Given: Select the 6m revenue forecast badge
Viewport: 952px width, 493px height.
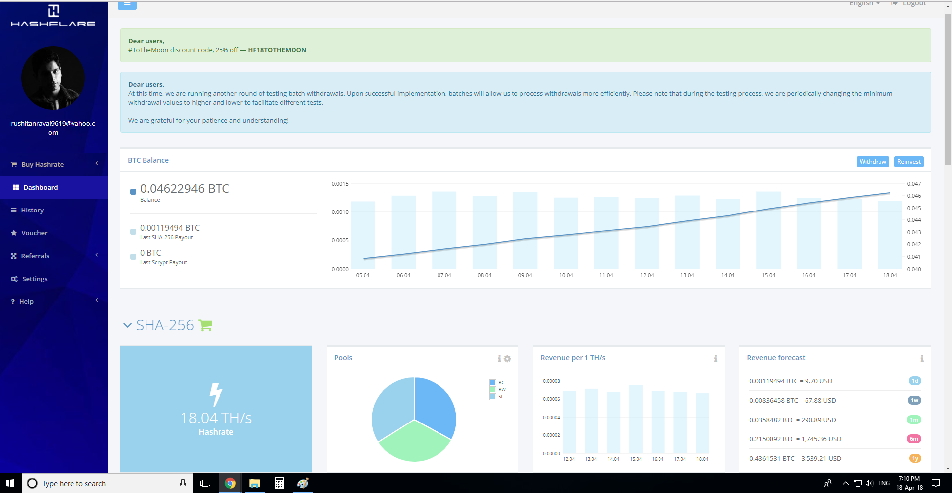Looking at the screenshot, I should (x=914, y=439).
